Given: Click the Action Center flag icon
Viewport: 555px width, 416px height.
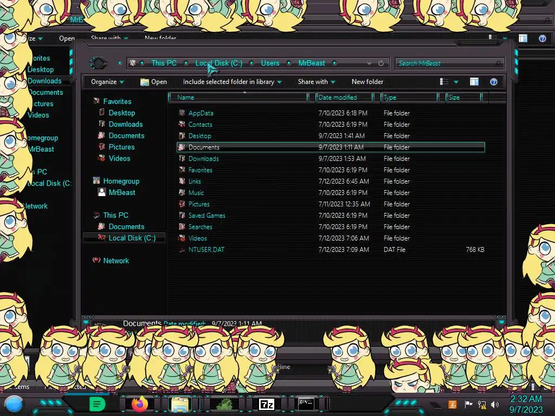Looking at the screenshot, I should (x=468, y=404).
